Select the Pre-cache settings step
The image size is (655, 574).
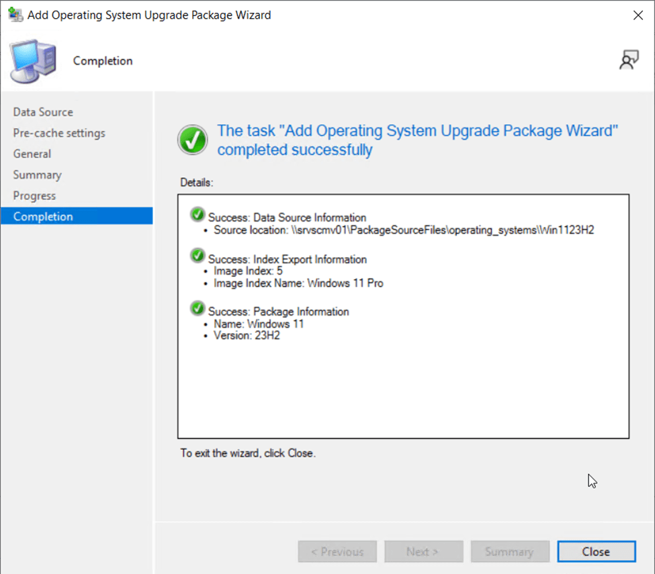(59, 133)
